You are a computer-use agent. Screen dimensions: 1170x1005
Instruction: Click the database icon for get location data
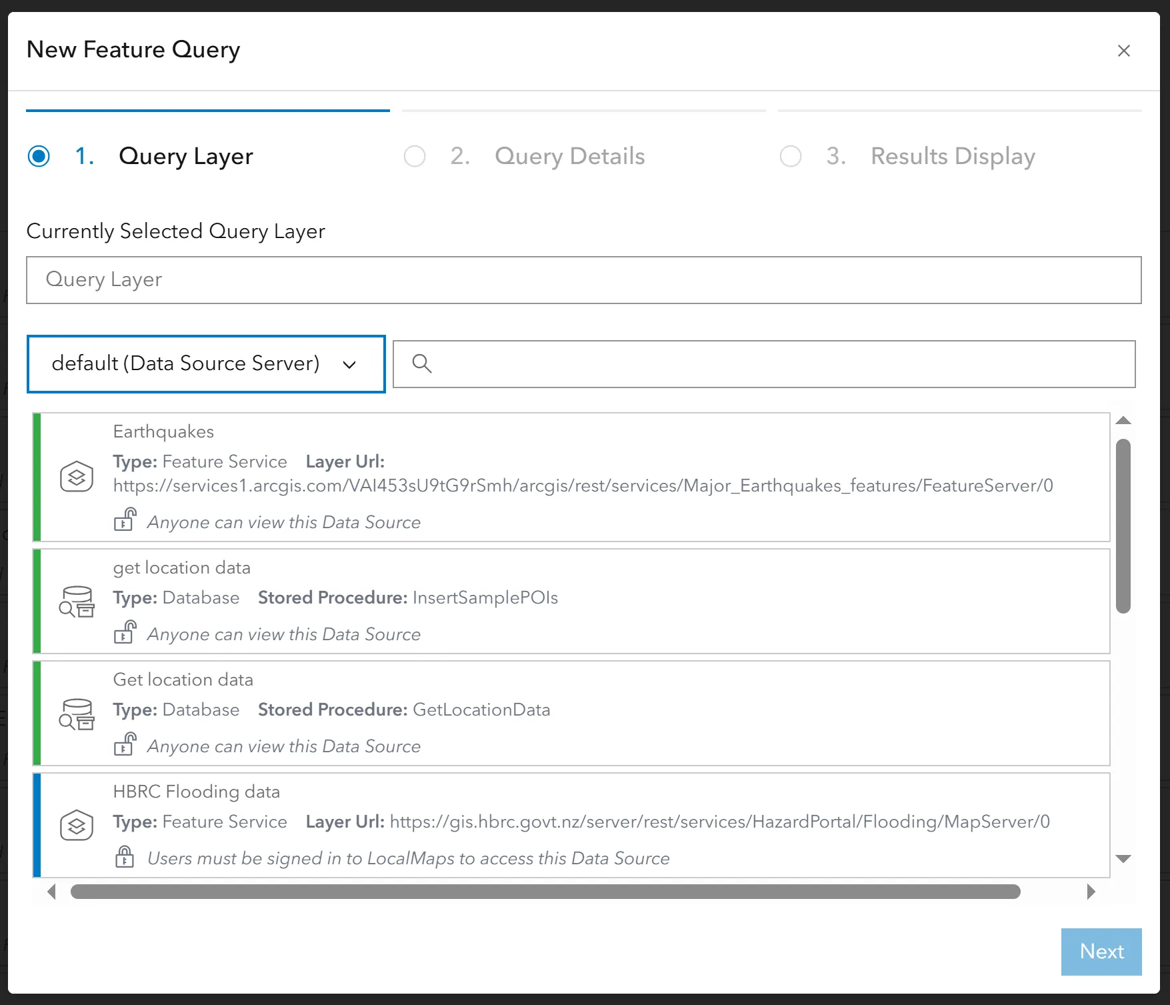(77, 602)
